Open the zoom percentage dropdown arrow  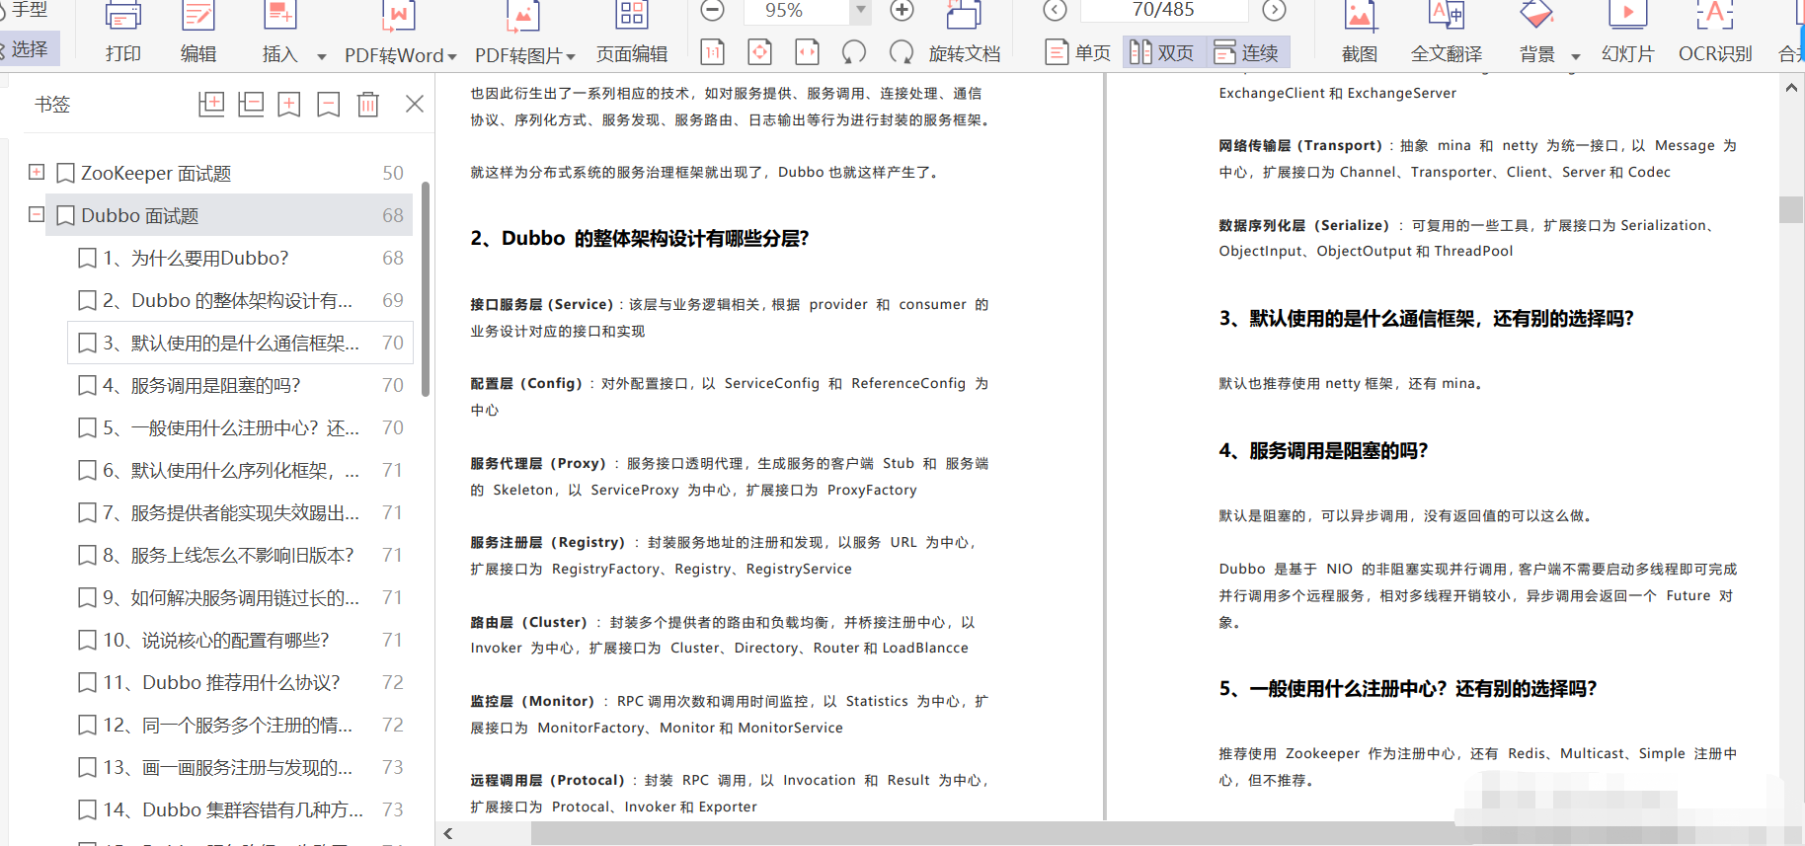(861, 10)
